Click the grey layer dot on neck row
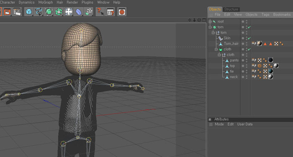293x157 pixels. [243, 77]
